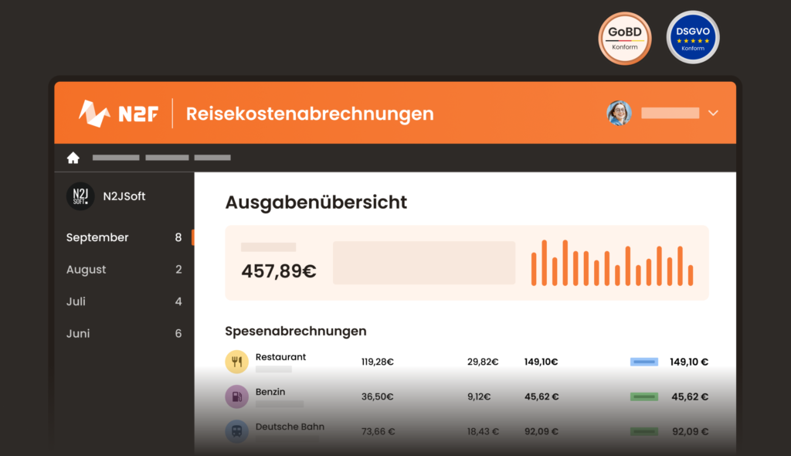791x456 pixels.
Task: Select the Benzin fuel pump icon
Action: click(x=236, y=396)
